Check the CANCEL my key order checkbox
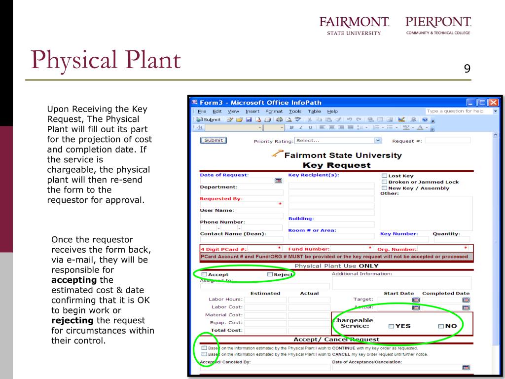Screen dimensions: 505x379 click(x=204, y=354)
